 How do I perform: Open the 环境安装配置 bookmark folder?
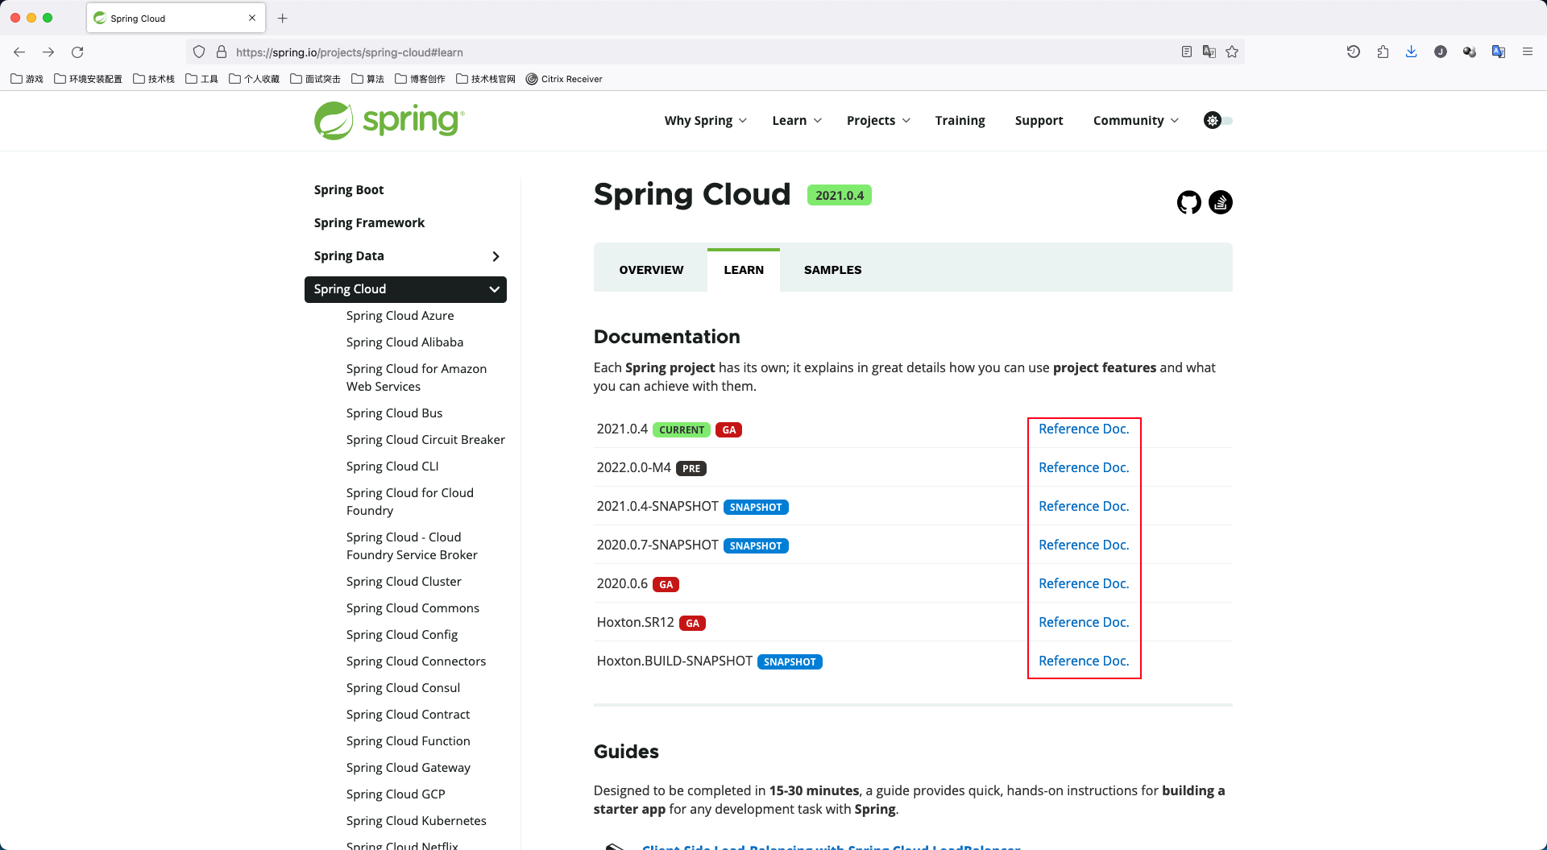(89, 79)
